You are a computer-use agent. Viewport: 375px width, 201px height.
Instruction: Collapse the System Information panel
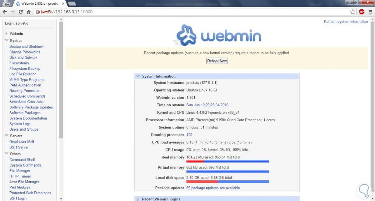coord(138,76)
